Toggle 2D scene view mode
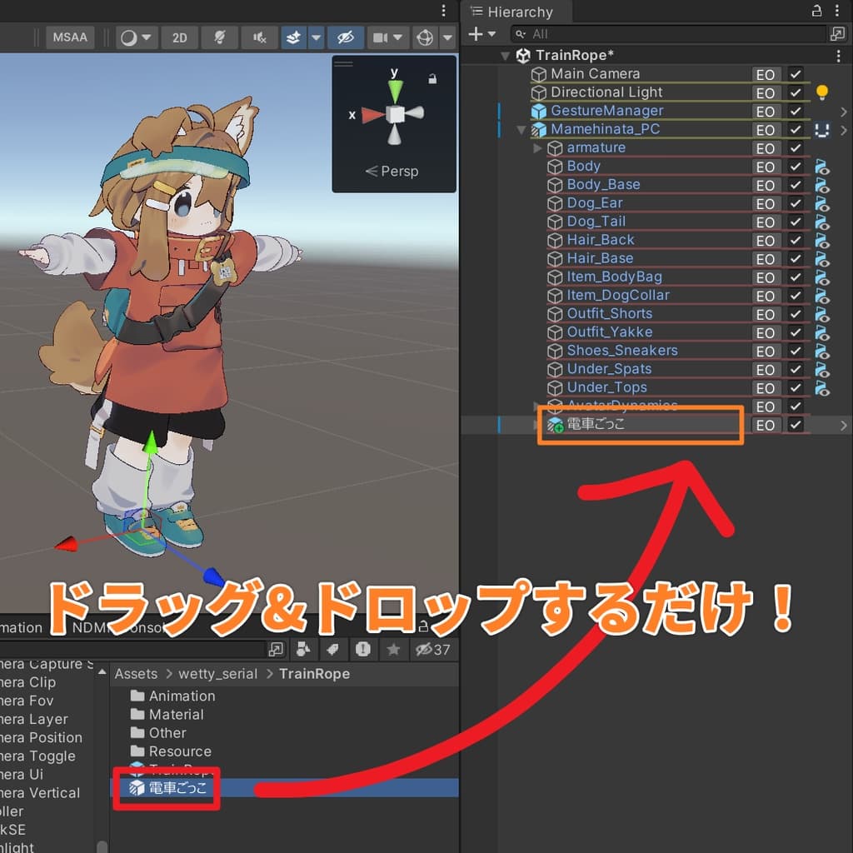Viewport: 853px width, 853px height. pyautogui.click(x=180, y=37)
